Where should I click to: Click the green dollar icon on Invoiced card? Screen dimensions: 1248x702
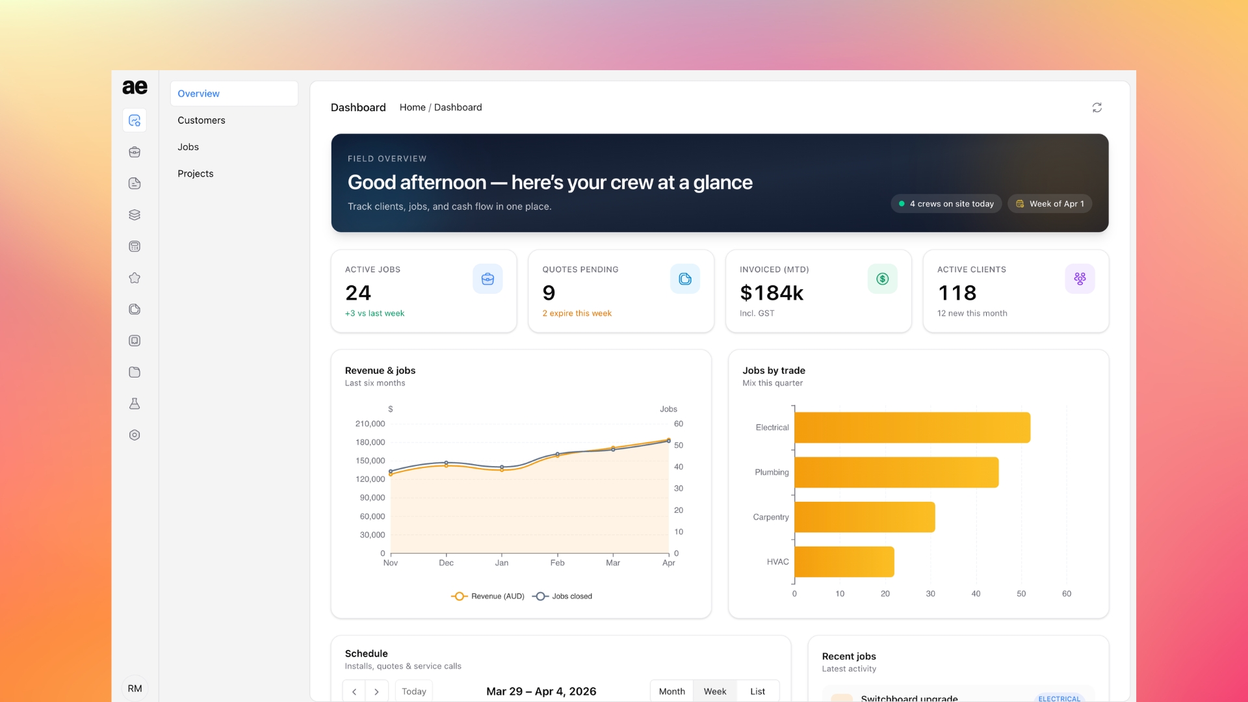882,279
